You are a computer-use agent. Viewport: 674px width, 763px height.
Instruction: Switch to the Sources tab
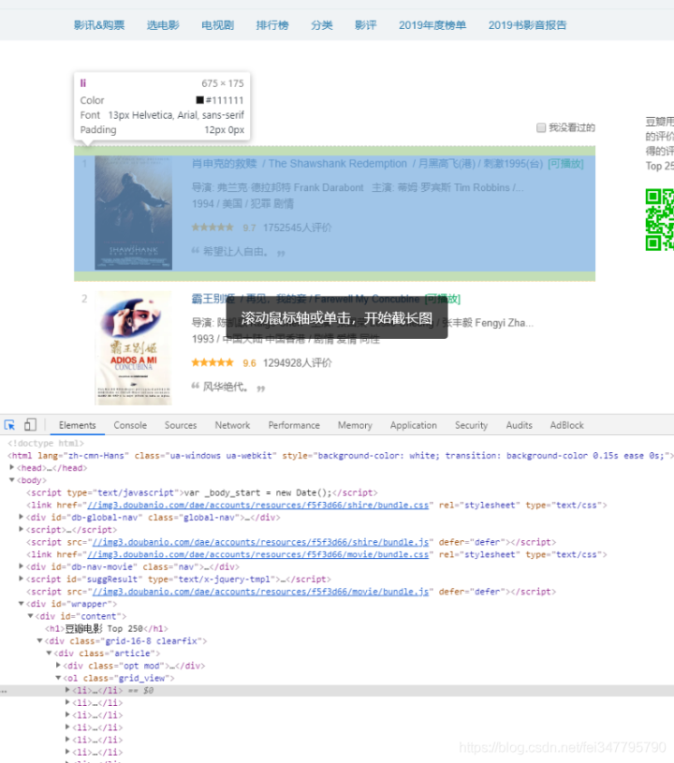point(181,425)
